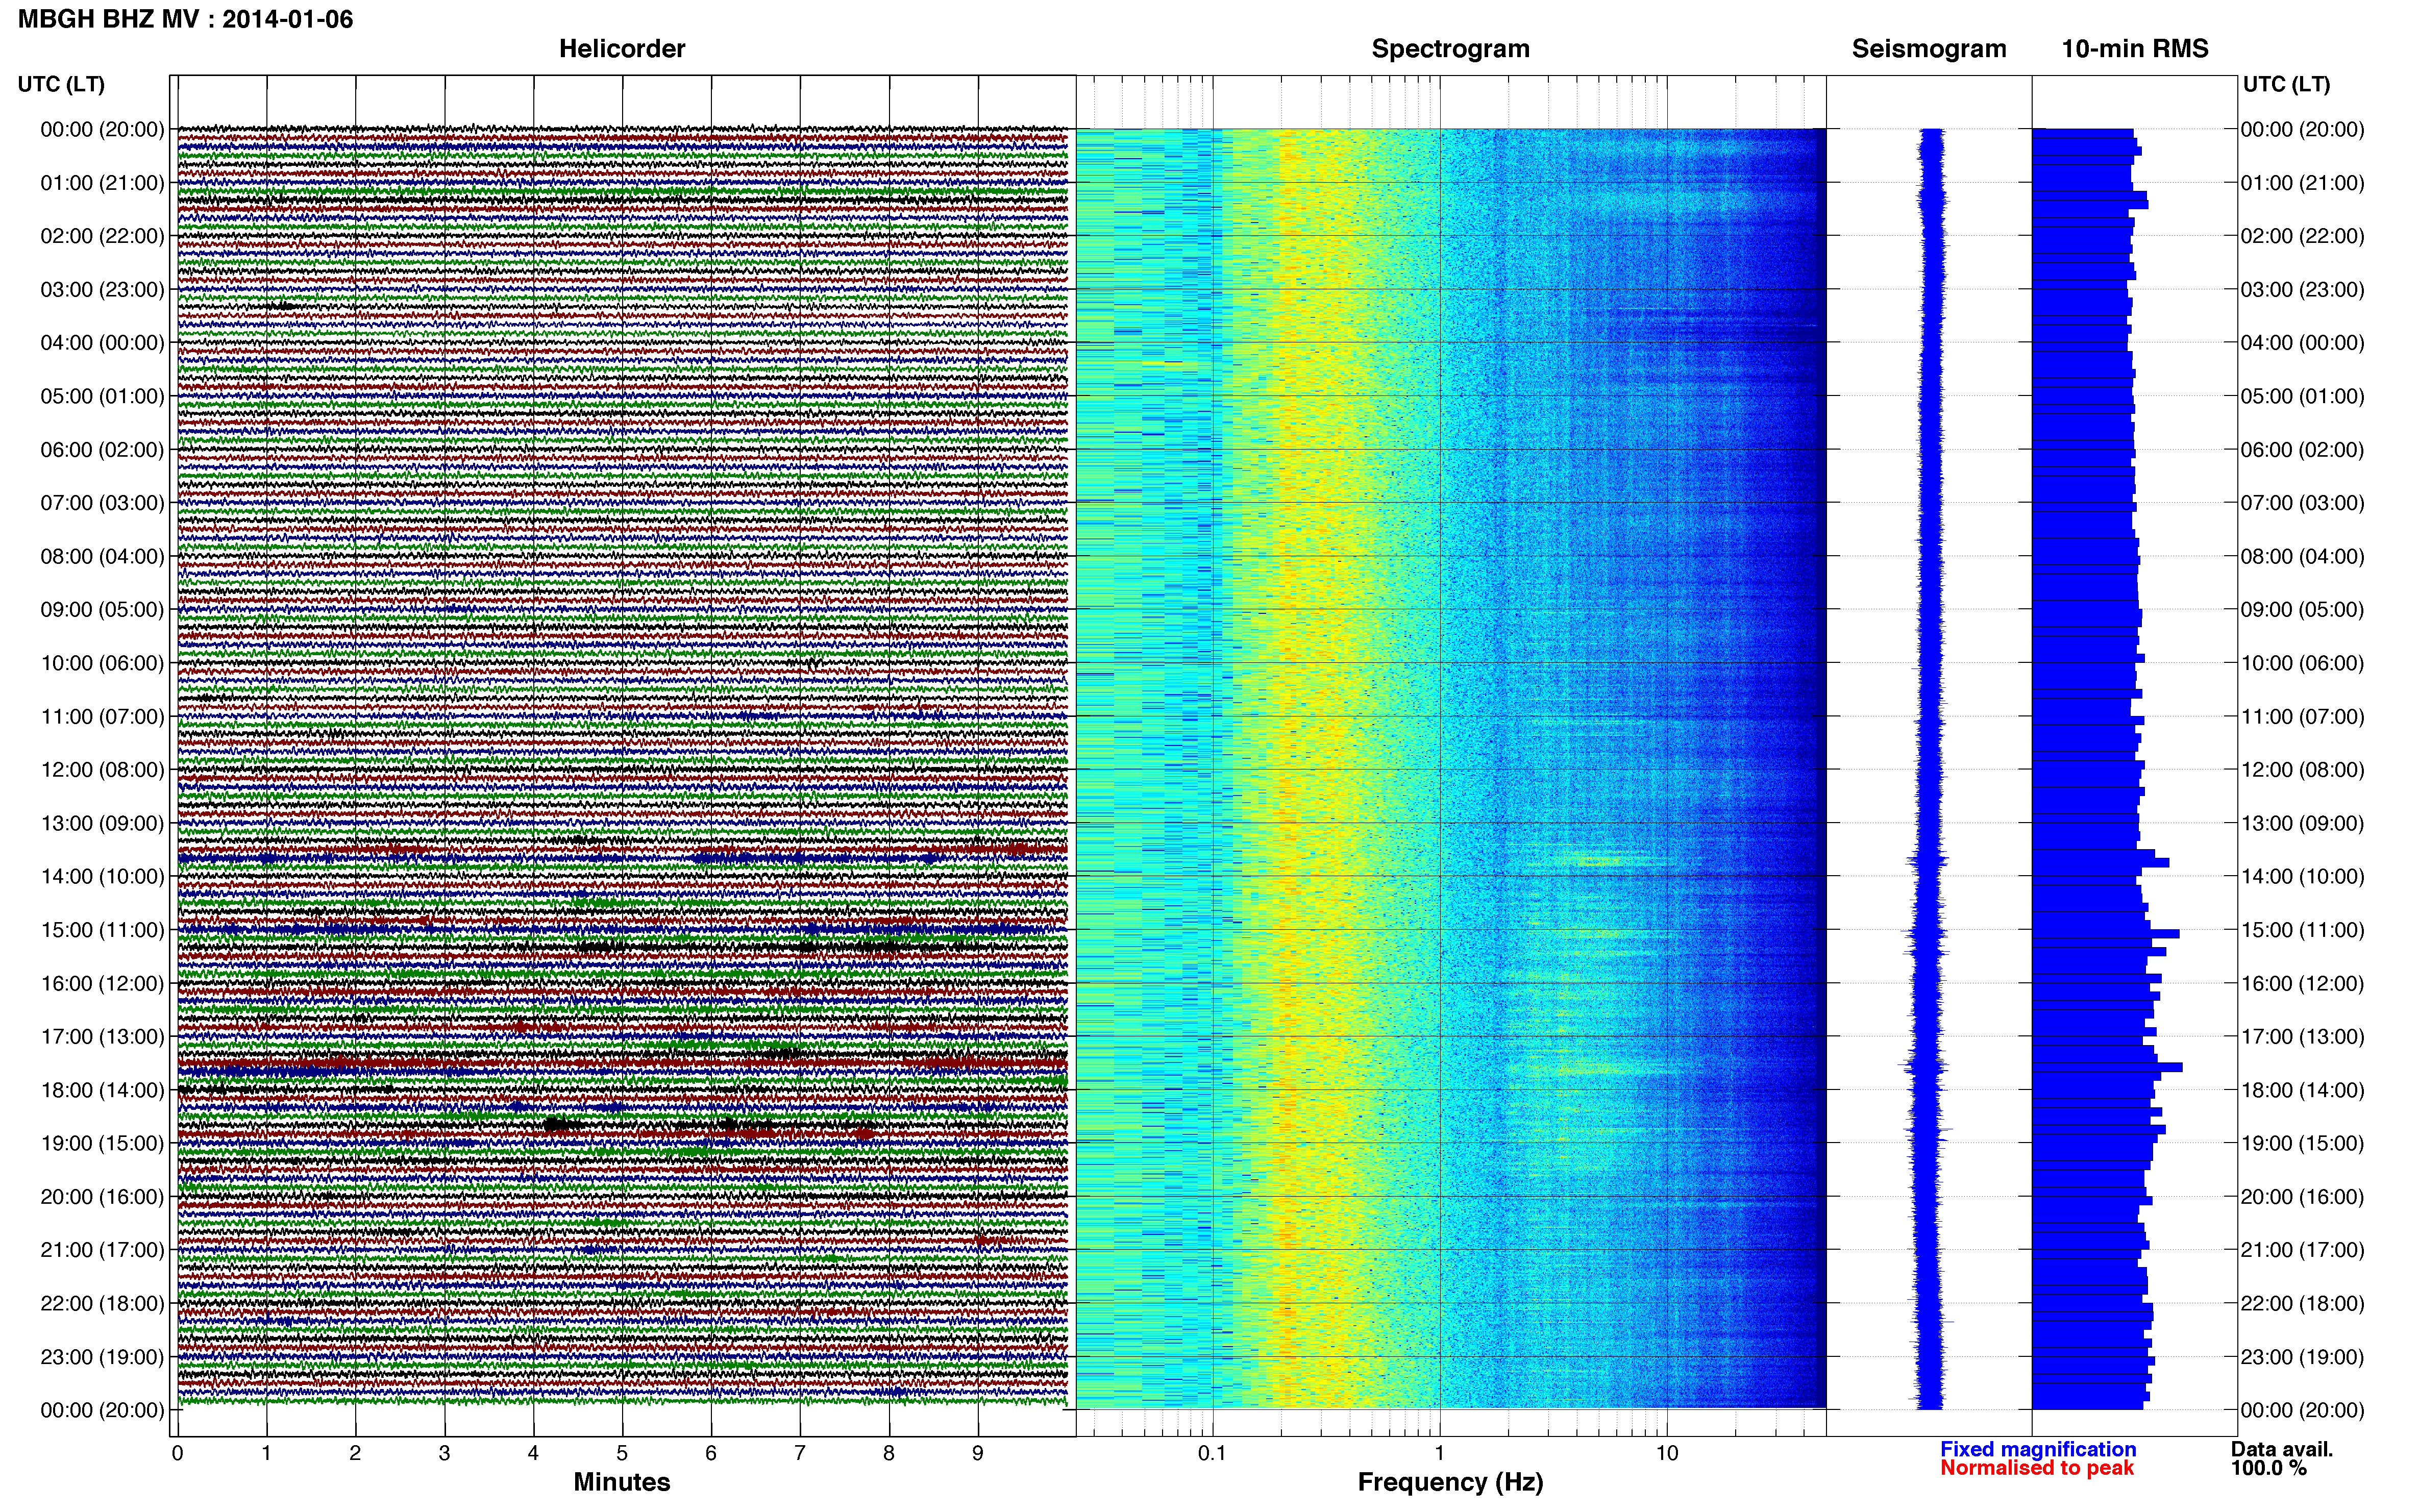
Task: Click left time label 15:00 (11:00)
Action: click(x=102, y=930)
